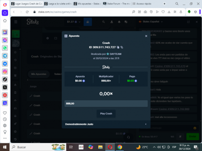
Task: Click the camera snapshot icon in address bar
Action: pos(145,12)
